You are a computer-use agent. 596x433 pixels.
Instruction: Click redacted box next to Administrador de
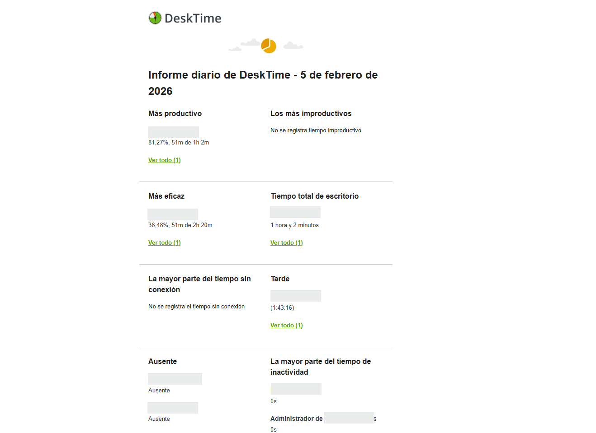tap(349, 418)
